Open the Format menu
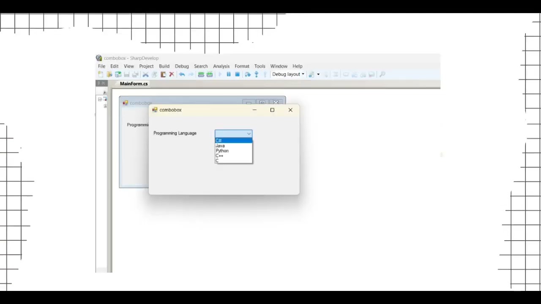 (242, 66)
